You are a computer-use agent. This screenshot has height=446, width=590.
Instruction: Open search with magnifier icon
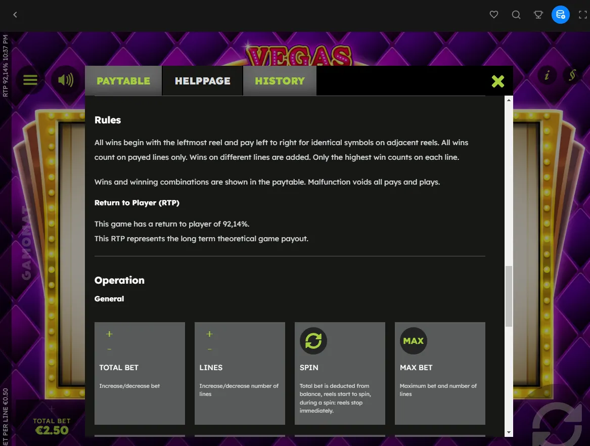(x=516, y=15)
